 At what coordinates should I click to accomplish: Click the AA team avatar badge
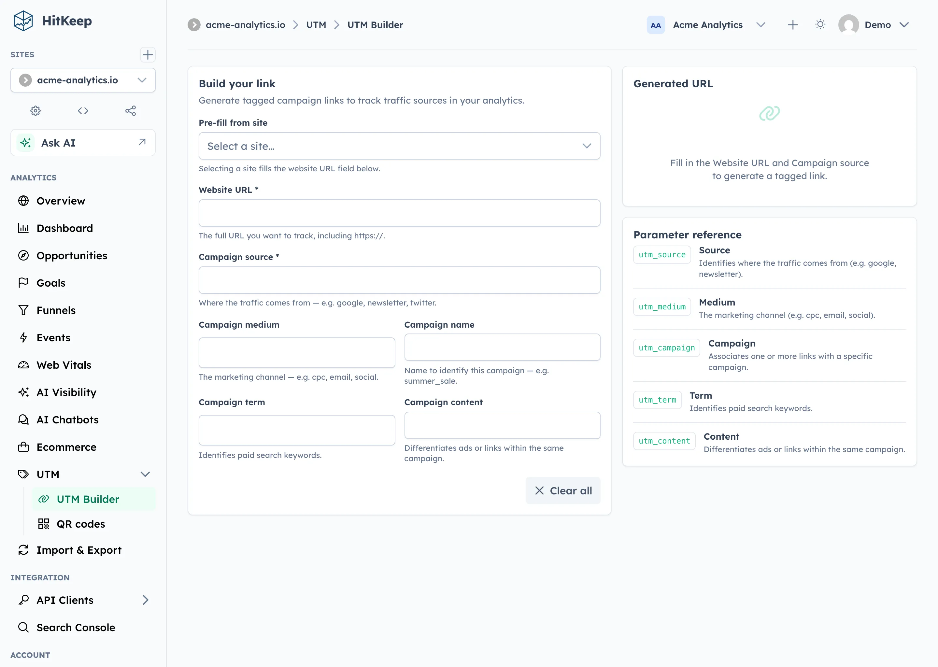[655, 25]
